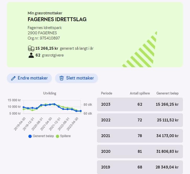The image size is (190, 174).
Task: Expand the 2021 period row
Action: [x=140, y=136]
